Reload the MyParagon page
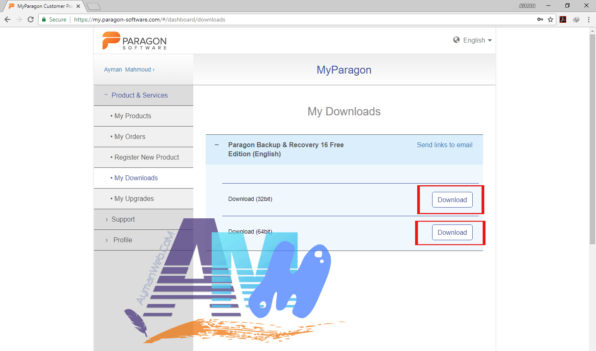The width and height of the screenshot is (596, 351). tap(31, 19)
